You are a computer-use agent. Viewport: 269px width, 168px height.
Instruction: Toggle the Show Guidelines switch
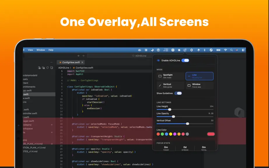pyautogui.click(x=178, y=93)
